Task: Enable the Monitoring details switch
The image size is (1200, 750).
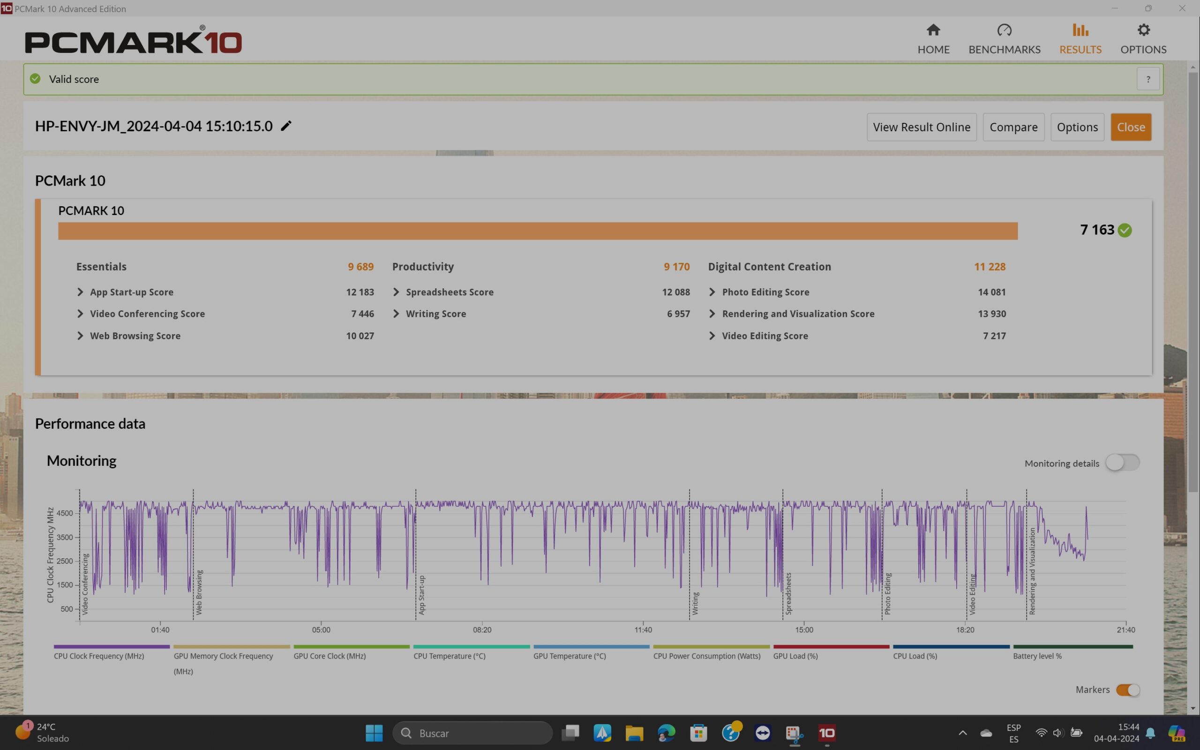Action: pos(1122,463)
